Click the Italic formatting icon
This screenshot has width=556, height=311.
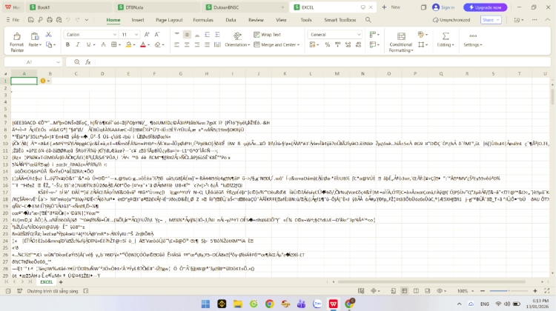tap(77, 44)
